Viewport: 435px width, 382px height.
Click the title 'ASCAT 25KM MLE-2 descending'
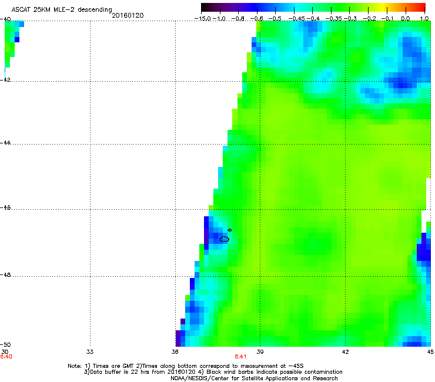click(x=62, y=9)
